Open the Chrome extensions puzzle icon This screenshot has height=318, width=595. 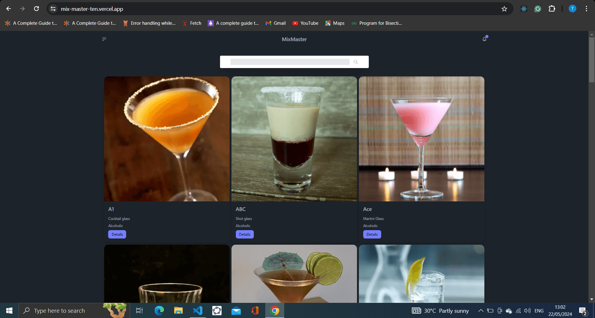[x=552, y=9]
